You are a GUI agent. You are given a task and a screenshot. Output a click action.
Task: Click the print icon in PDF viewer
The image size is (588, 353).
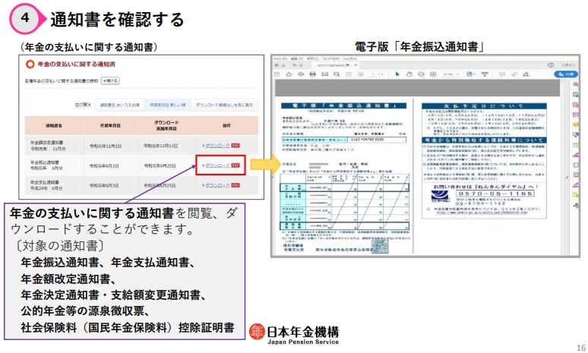[313, 74]
